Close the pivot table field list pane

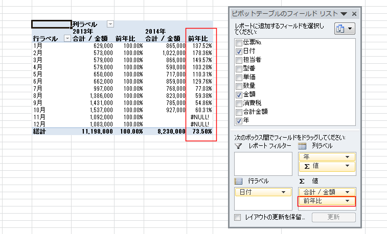pyautogui.click(x=354, y=14)
